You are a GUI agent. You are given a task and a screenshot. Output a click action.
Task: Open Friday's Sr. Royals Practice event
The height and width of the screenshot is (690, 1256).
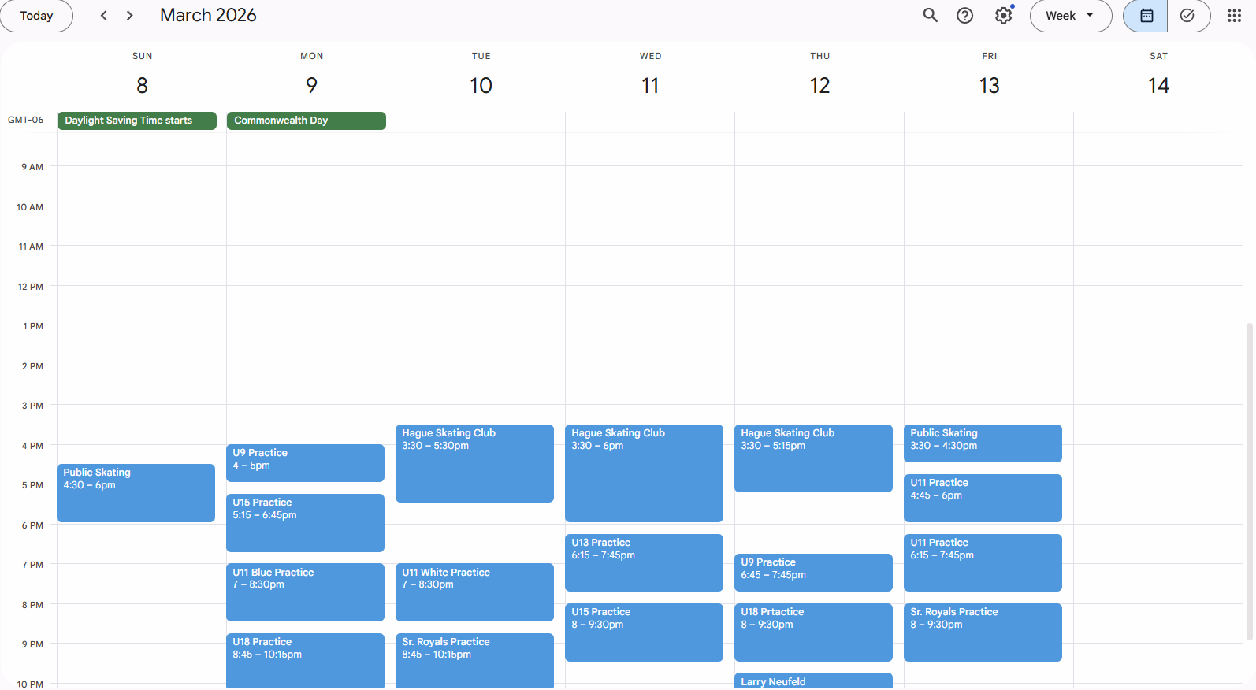coord(983,632)
